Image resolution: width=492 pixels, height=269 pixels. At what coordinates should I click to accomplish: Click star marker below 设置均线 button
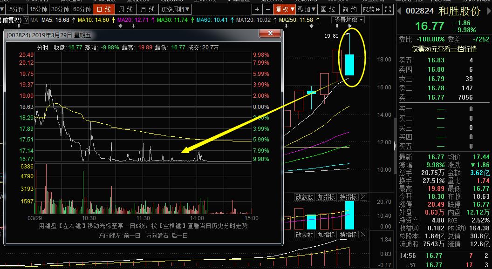pos(350,26)
